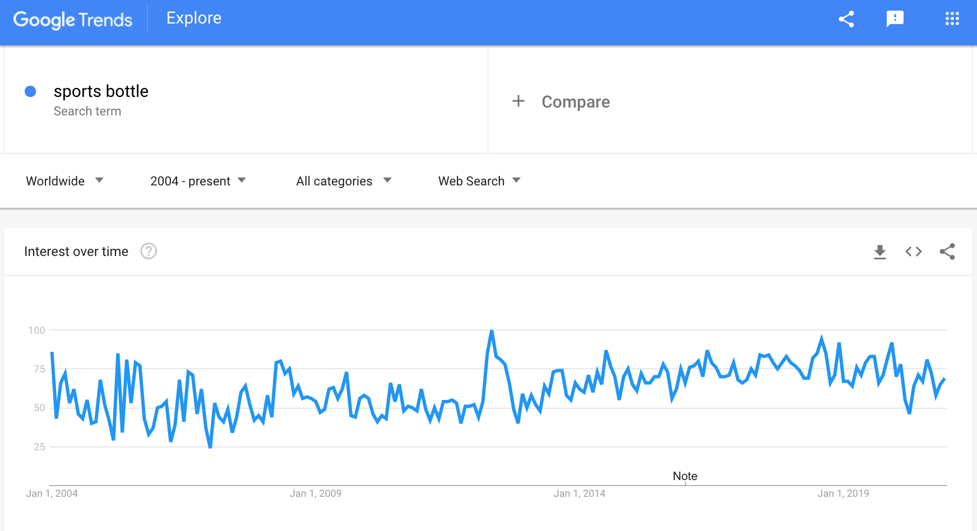Click the Explore header item

click(194, 18)
